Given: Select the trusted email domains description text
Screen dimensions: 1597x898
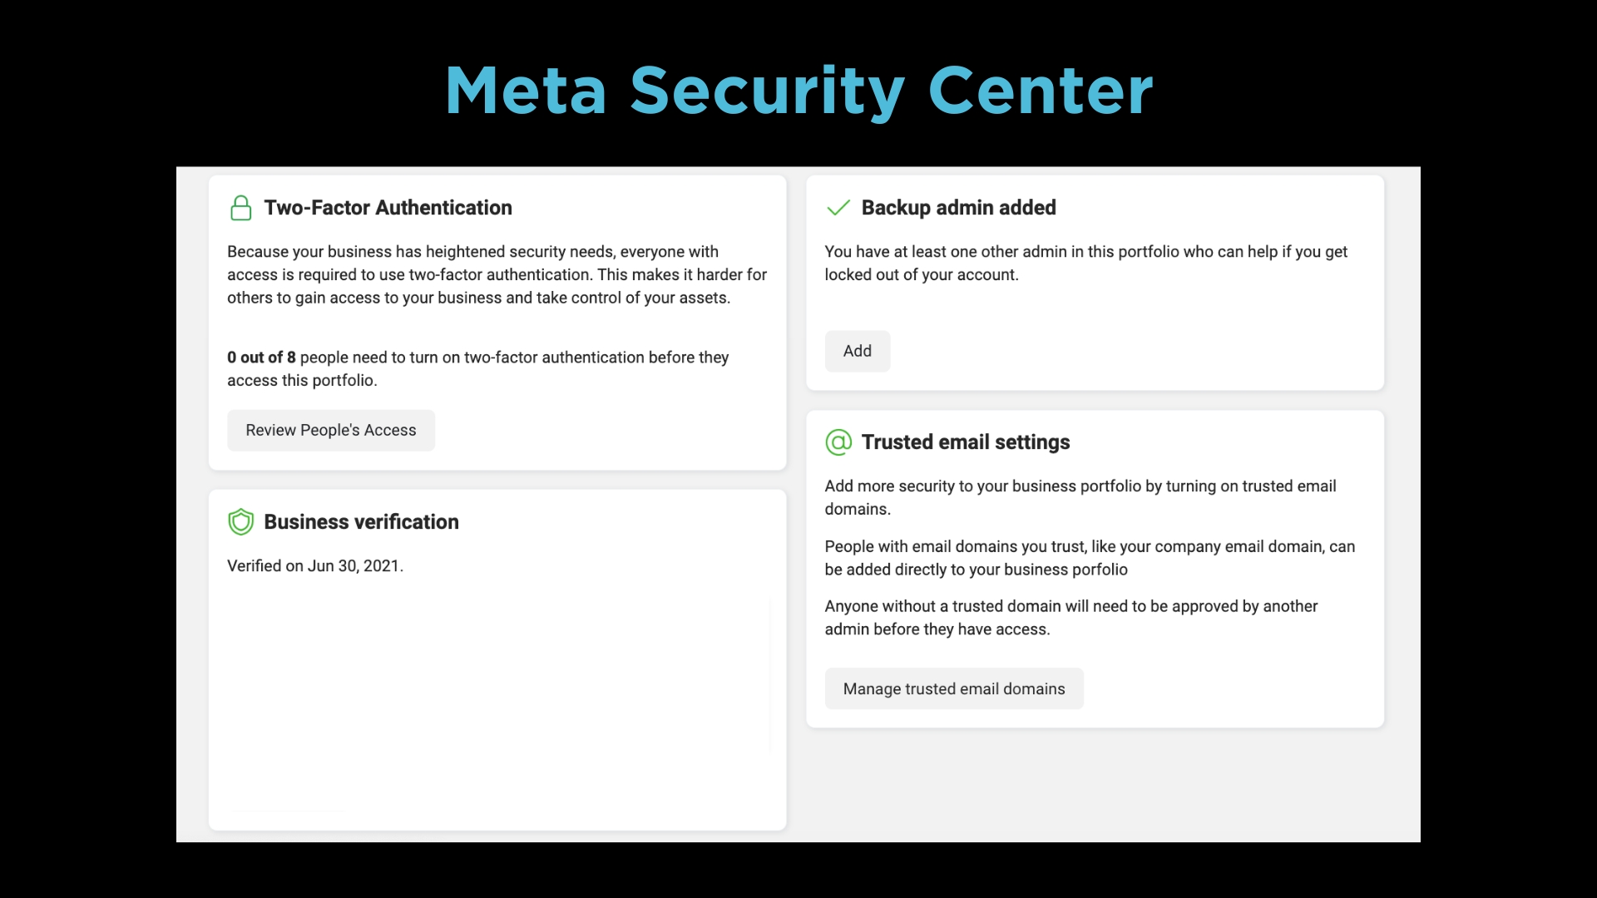Looking at the screenshot, I should point(1080,497).
